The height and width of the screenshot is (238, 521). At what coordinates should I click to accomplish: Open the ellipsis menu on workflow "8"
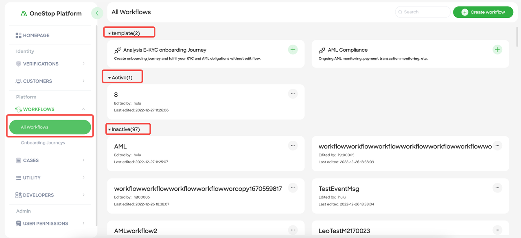tap(293, 94)
